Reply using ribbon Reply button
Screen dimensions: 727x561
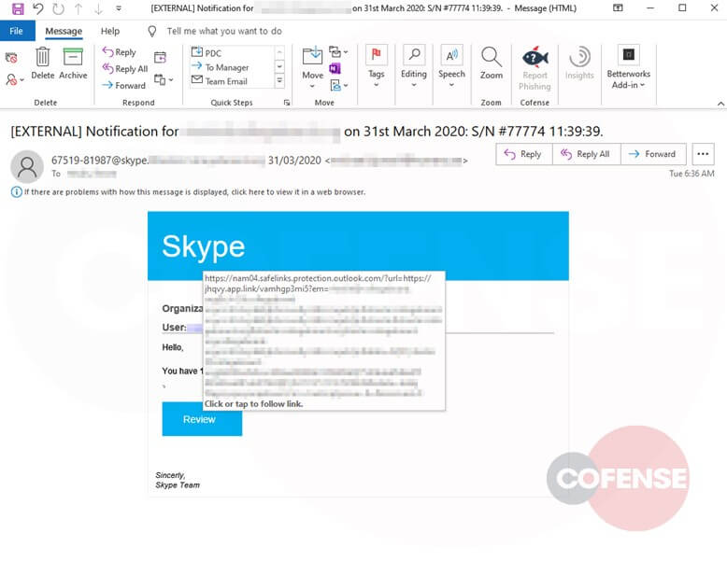pos(120,52)
